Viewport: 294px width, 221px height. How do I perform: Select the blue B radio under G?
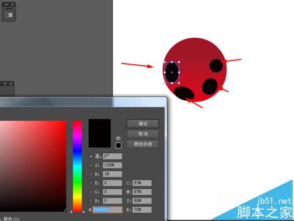pyautogui.click(x=91, y=201)
